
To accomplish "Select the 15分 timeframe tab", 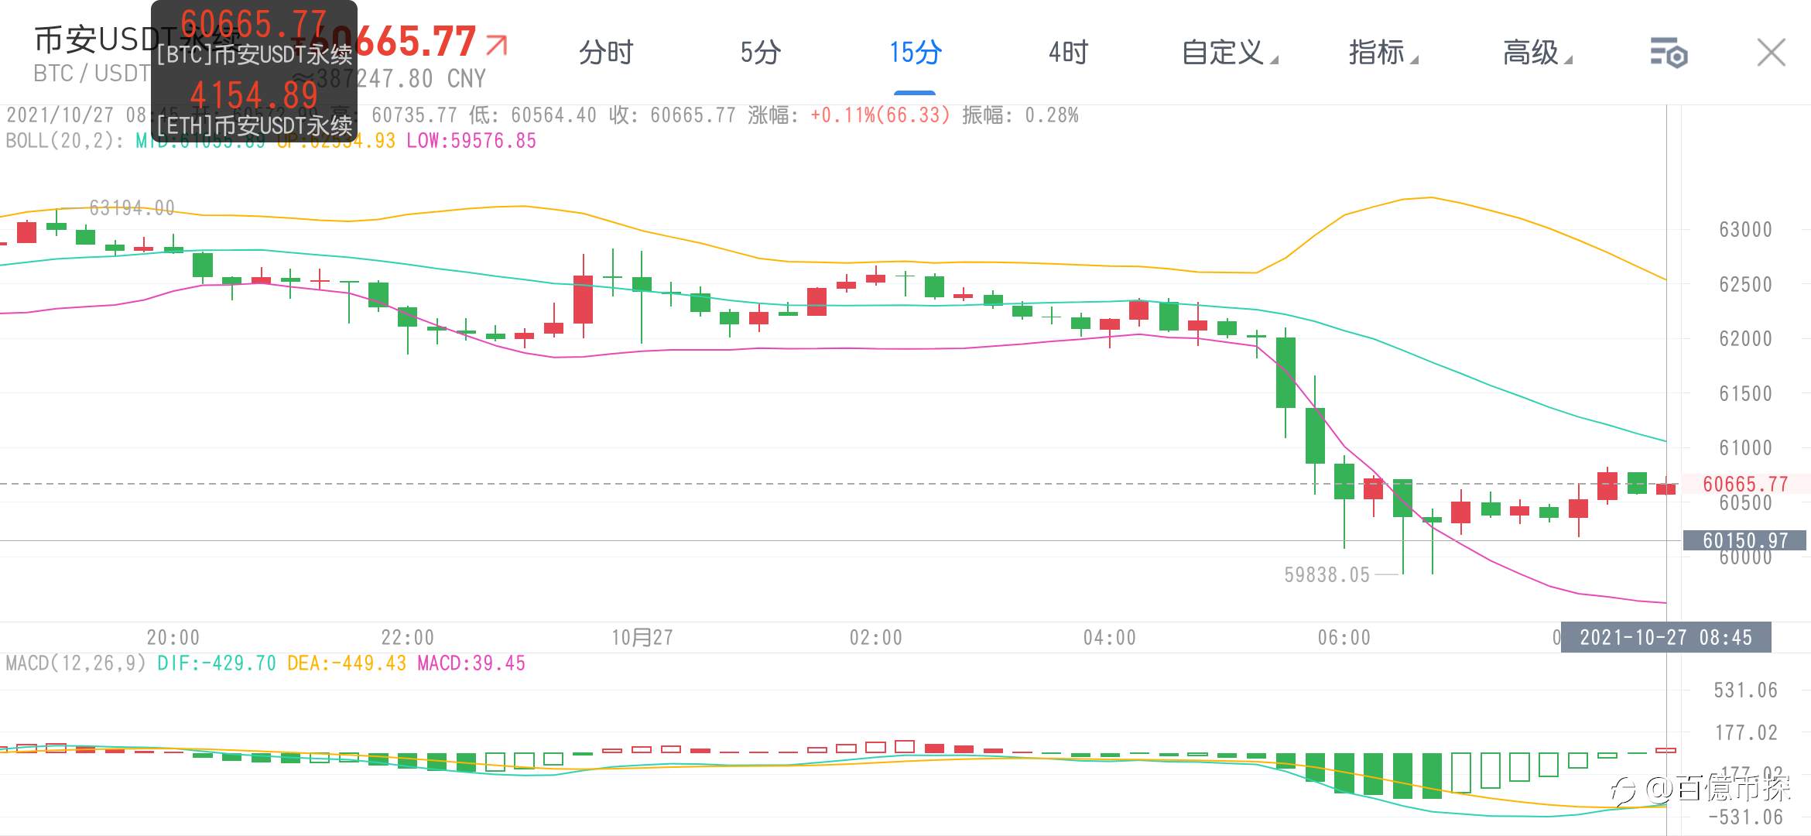I will (915, 53).
